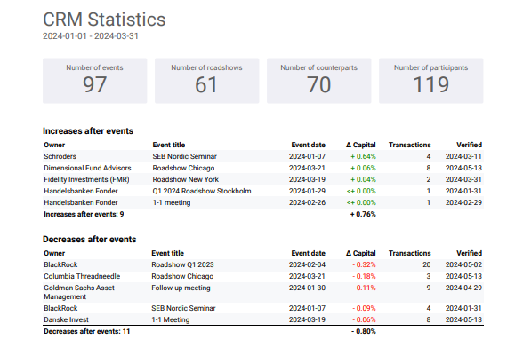523x347 pixels.
Task: Open the Number of events card
Action: click(x=94, y=81)
